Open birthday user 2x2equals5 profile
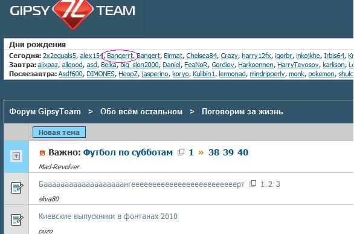Viewport: 354px width, 234px height. [x=59, y=56]
